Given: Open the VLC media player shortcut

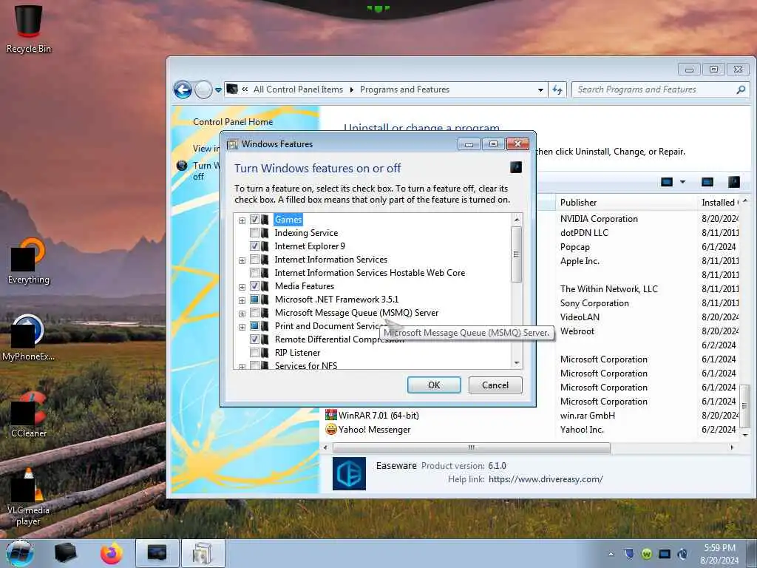Looking at the screenshot, I should click(28, 498).
